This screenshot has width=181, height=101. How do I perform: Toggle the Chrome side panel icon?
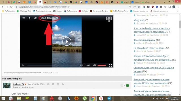[x=170, y=7]
